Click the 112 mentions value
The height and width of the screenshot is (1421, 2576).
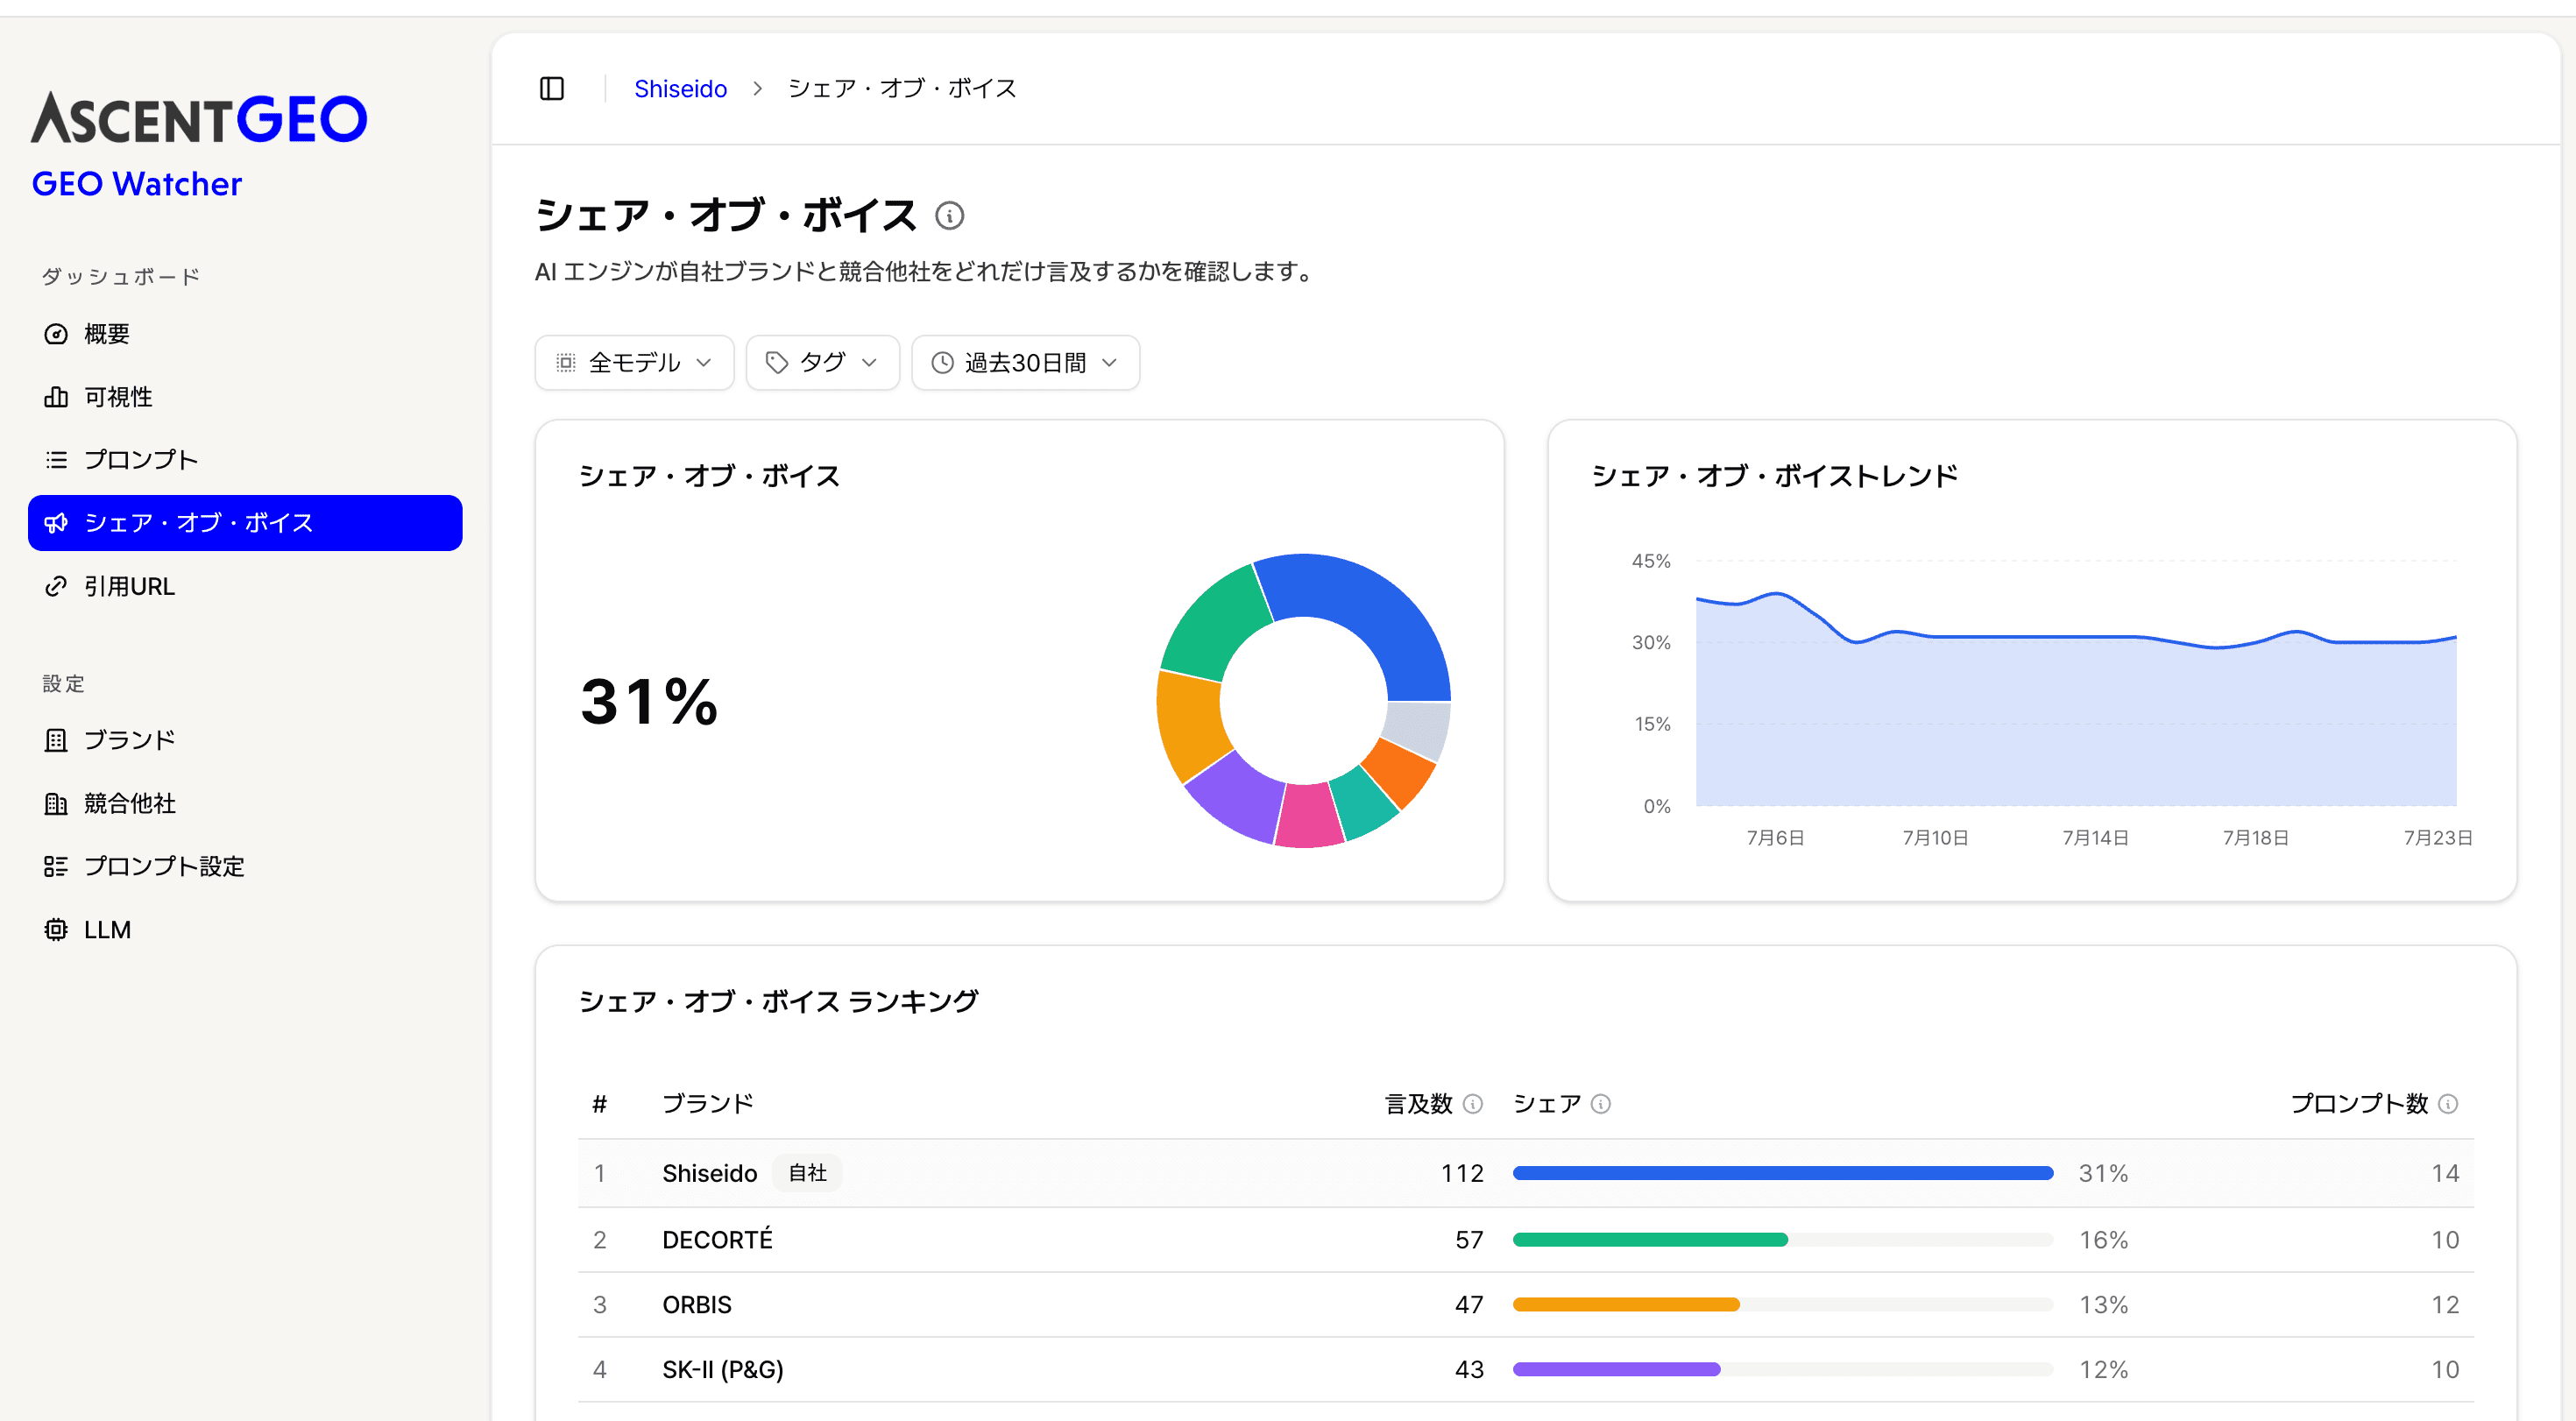point(1462,1174)
